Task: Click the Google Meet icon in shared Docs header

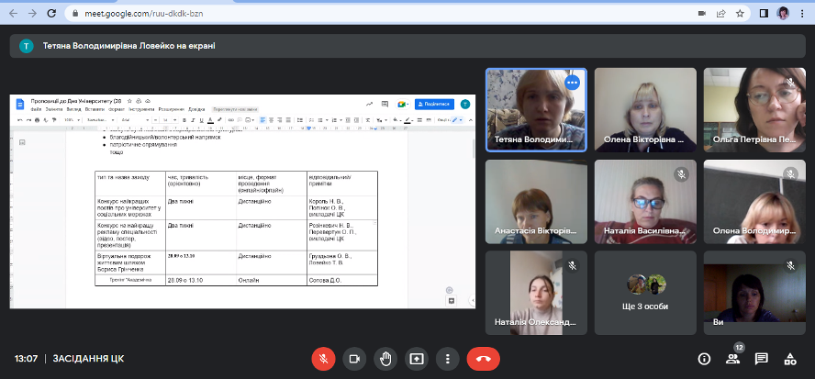Action: pyautogui.click(x=402, y=104)
